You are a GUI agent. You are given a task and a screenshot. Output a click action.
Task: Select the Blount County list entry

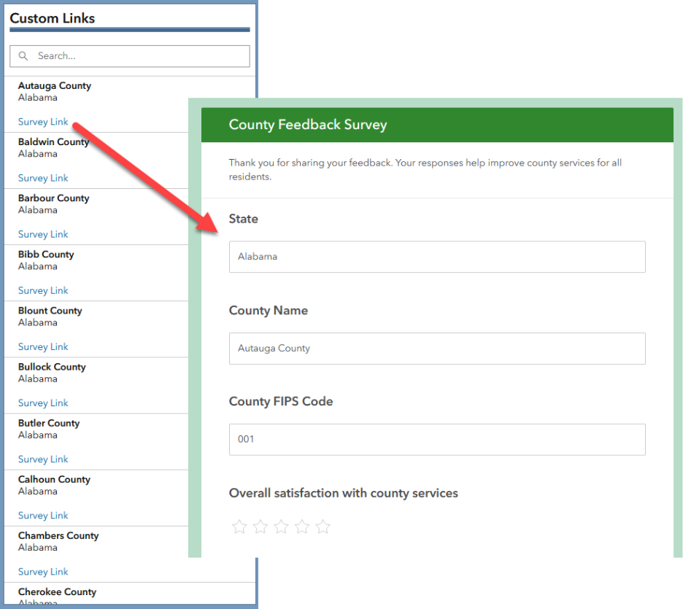96,329
